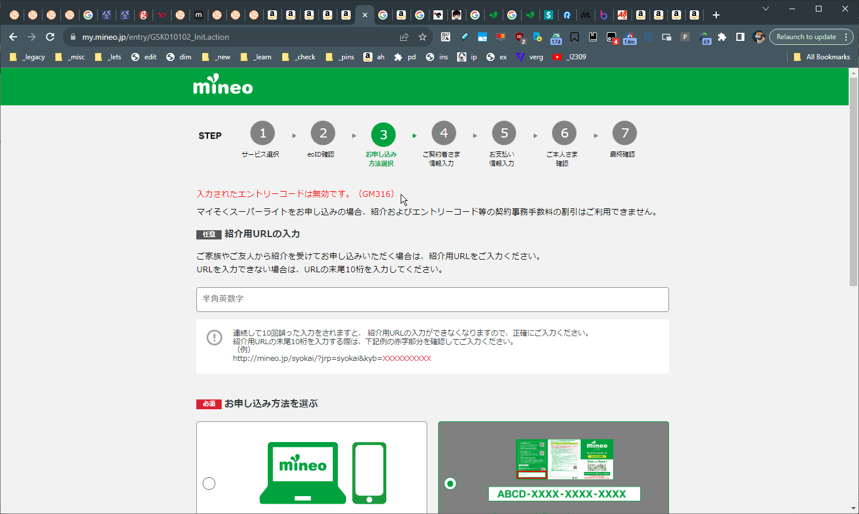Go forward with the forward arrow
This screenshot has height=514, width=859.
pyautogui.click(x=32, y=37)
